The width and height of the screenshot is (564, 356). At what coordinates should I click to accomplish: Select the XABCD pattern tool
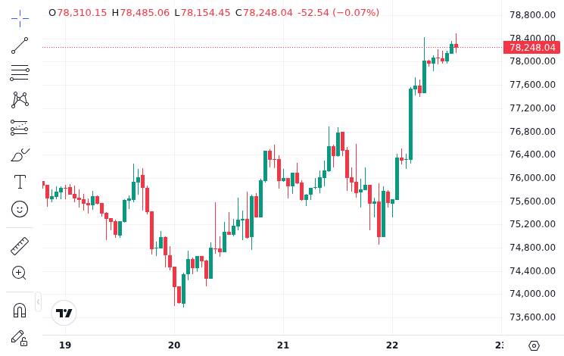coord(20,100)
